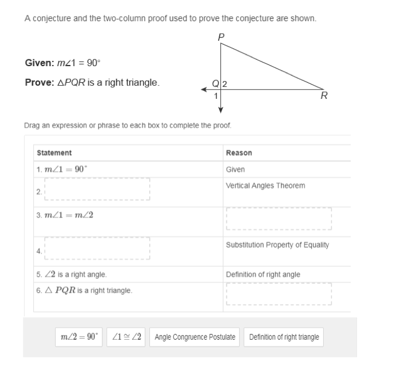The height and width of the screenshot is (376, 419).
Task: Select the ∠1 ≅ ∠2 answer tile
Action: point(127,337)
